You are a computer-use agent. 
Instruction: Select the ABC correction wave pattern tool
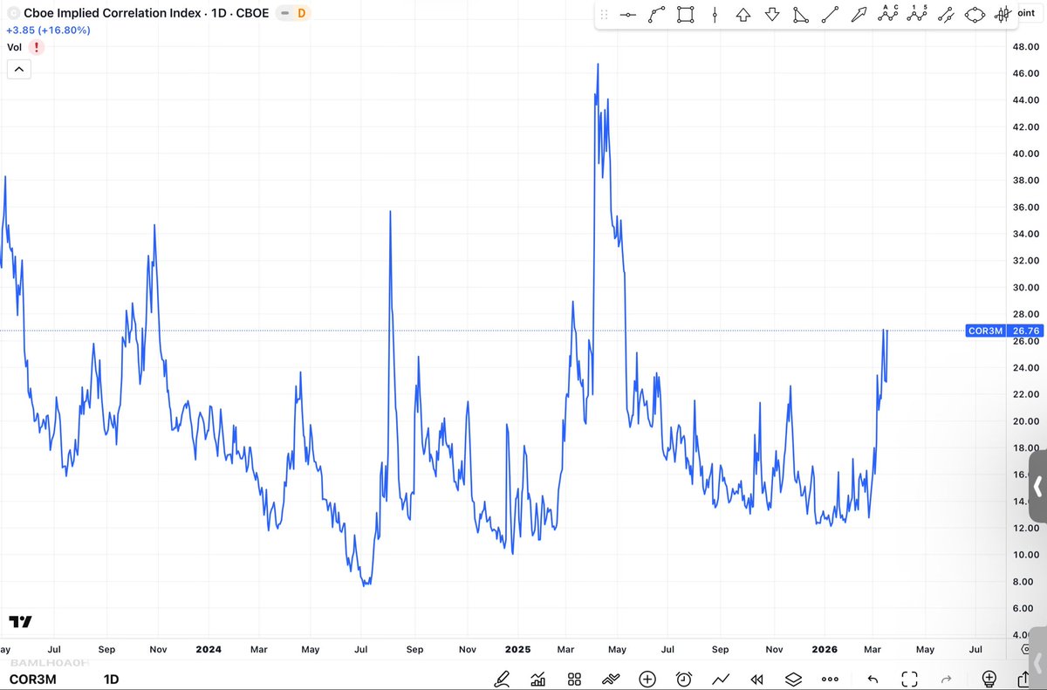pyautogui.click(x=888, y=14)
